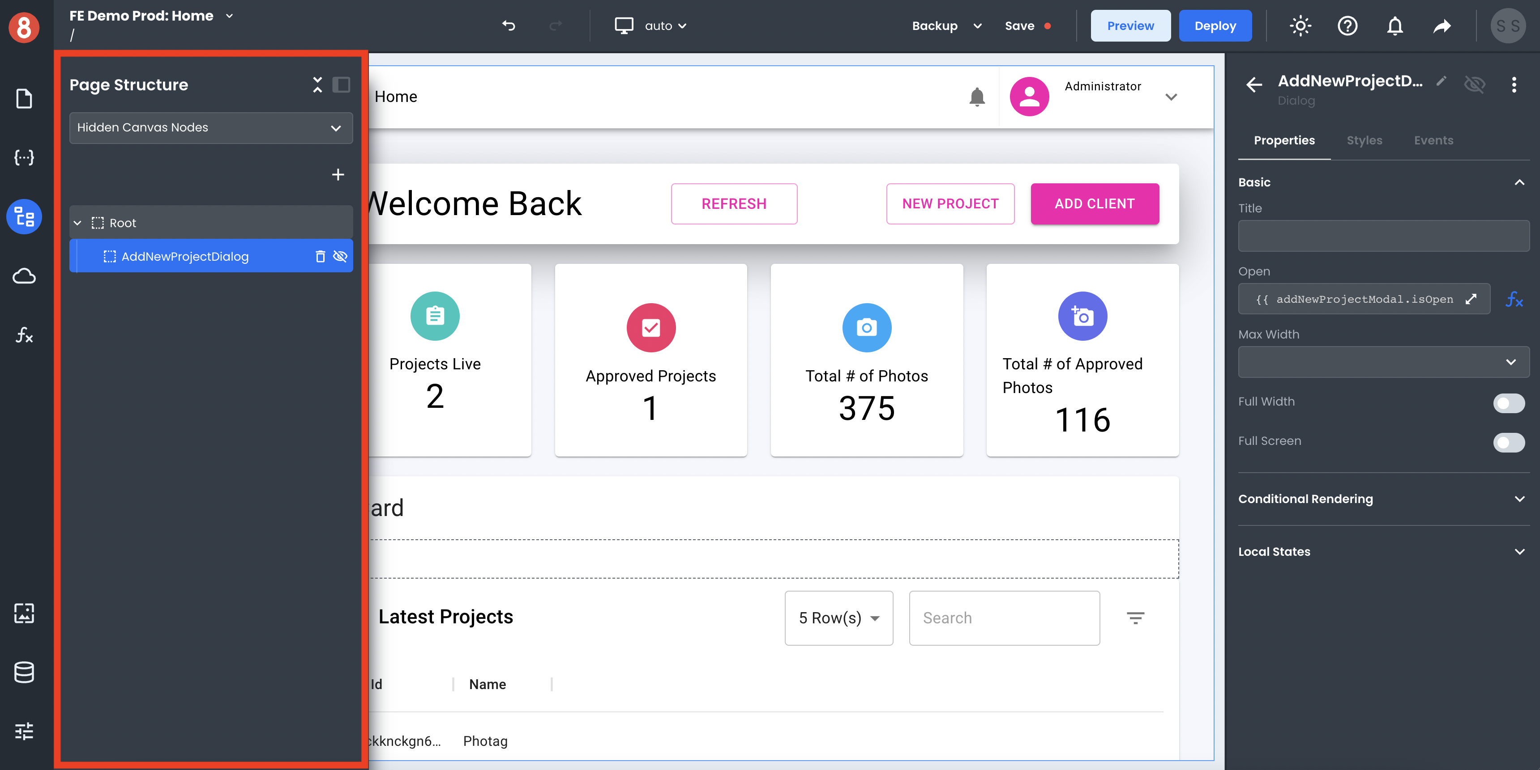Image resolution: width=1540 pixels, height=770 pixels.
Task: Open the Pages icon in the left sidebar
Action: (24, 98)
